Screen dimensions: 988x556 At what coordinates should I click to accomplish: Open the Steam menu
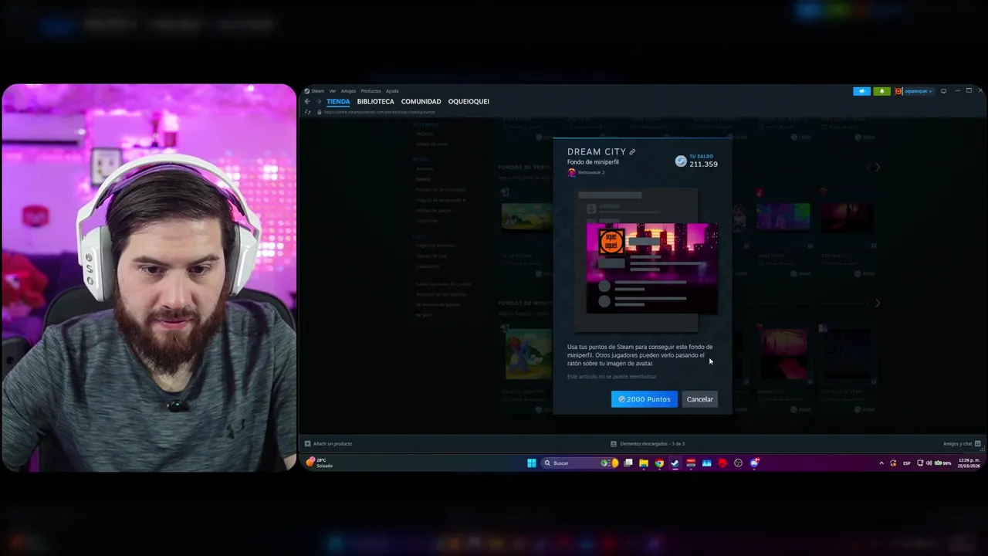315,91
